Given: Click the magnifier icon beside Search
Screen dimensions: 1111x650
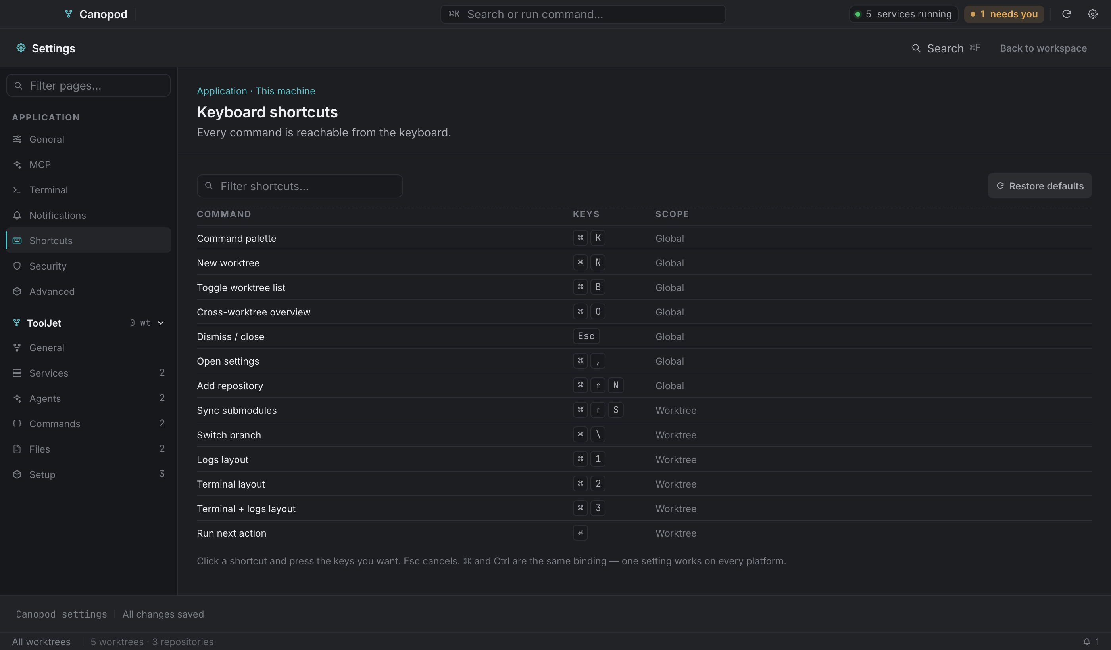Looking at the screenshot, I should tap(916, 48).
